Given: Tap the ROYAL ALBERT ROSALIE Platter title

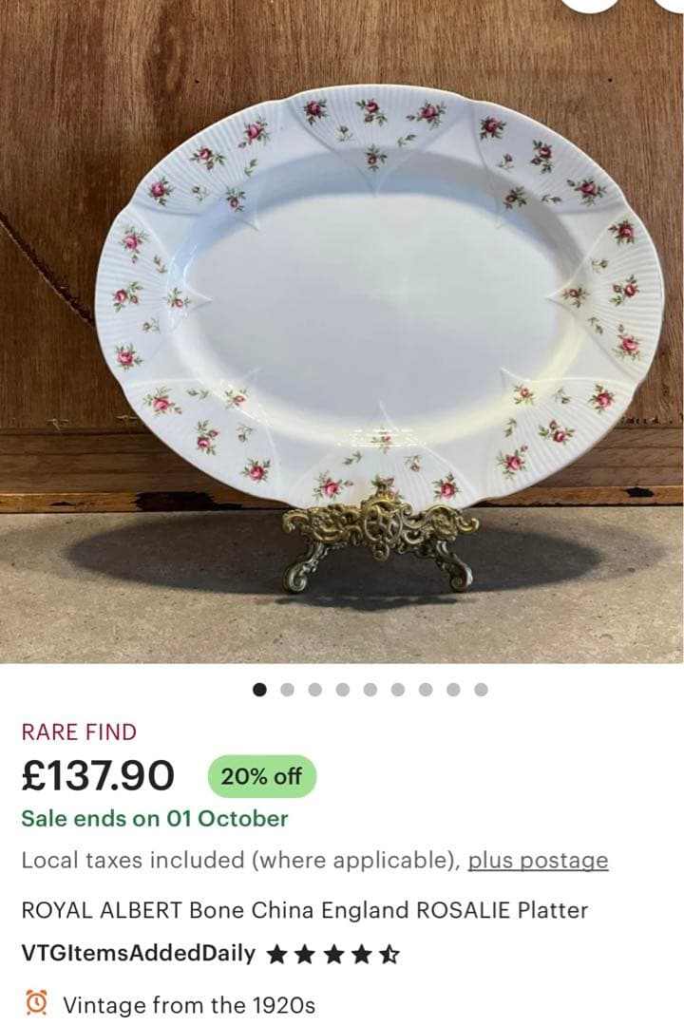Looking at the screenshot, I should coord(304,910).
